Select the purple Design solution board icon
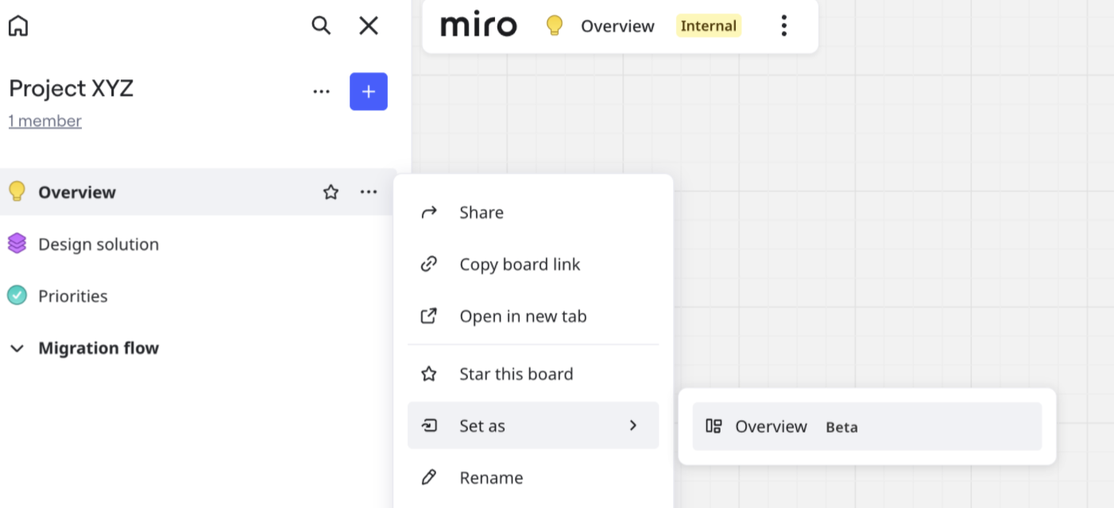The width and height of the screenshot is (1114, 508). click(x=15, y=244)
